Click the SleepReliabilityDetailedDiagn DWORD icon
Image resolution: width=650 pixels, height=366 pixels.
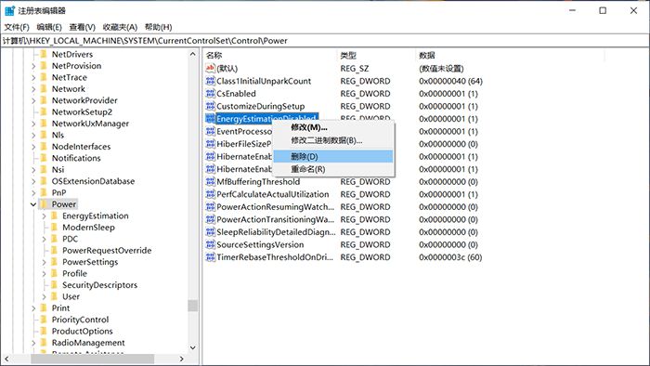[x=210, y=232]
